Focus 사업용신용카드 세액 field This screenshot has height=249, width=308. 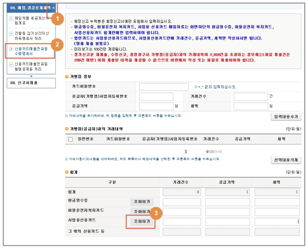pyautogui.click(x=277, y=222)
